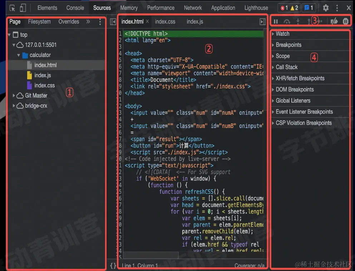Click the Step into next function call icon
355x271 pixels.
(298, 21)
